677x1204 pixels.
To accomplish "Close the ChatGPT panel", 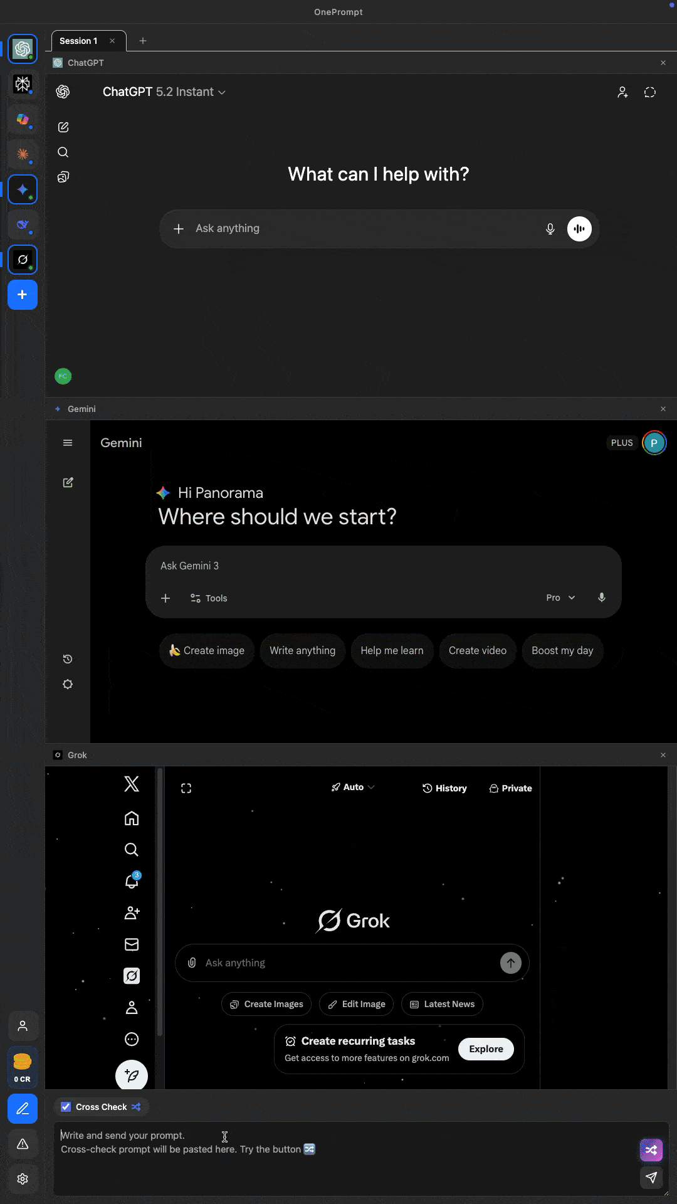I will (x=663, y=63).
